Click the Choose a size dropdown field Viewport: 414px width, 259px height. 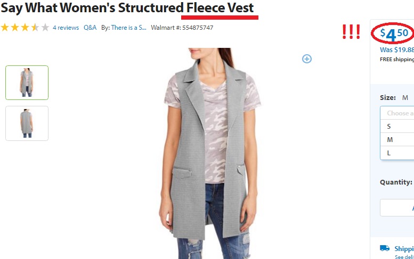click(x=397, y=113)
